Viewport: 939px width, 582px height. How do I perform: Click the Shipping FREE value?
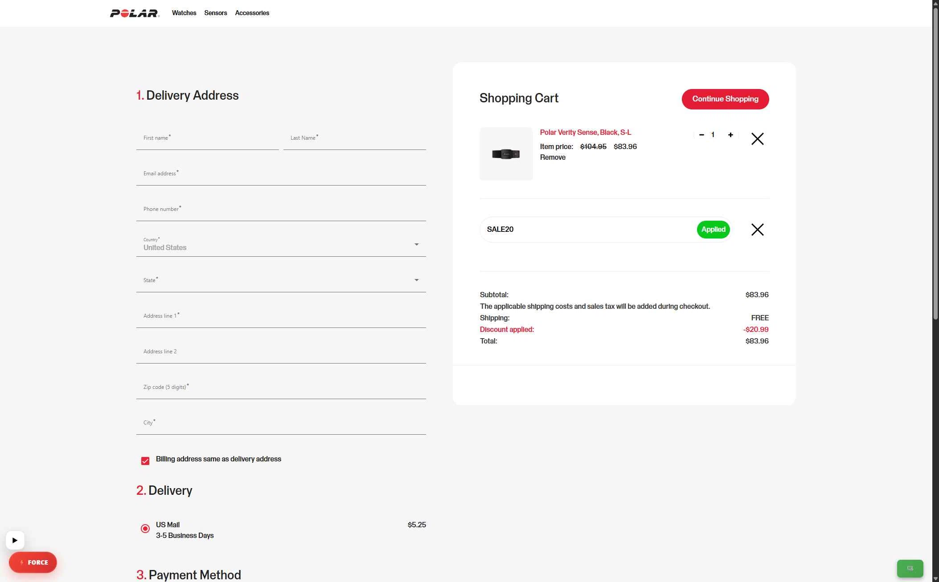(x=760, y=318)
